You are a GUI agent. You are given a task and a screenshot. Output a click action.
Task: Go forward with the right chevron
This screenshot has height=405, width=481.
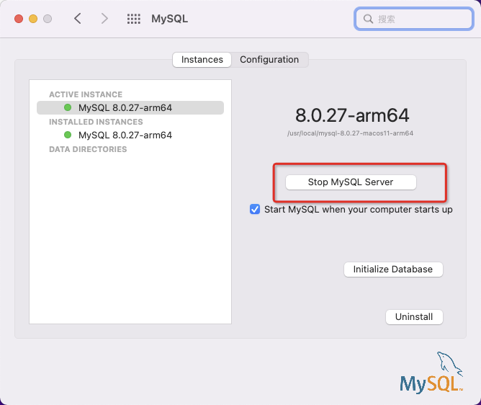[104, 19]
